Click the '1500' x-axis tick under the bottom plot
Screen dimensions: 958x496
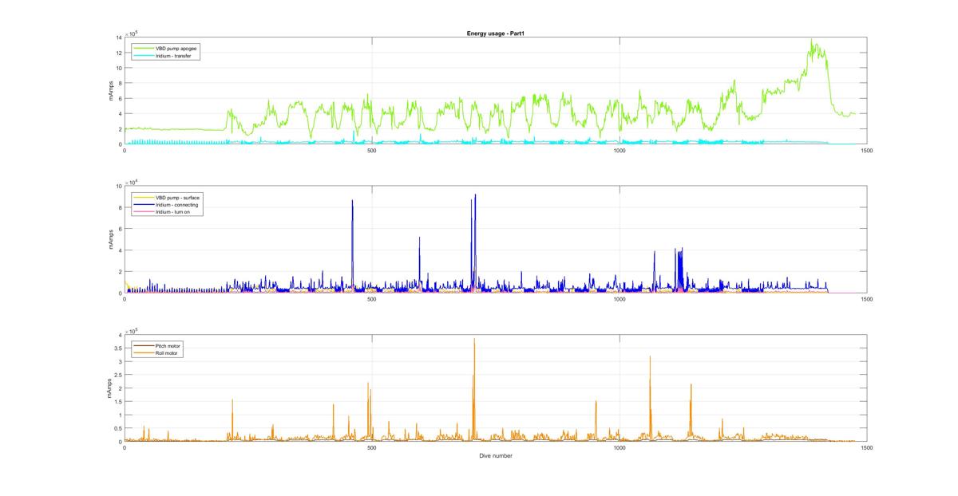[x=867, y=448]
